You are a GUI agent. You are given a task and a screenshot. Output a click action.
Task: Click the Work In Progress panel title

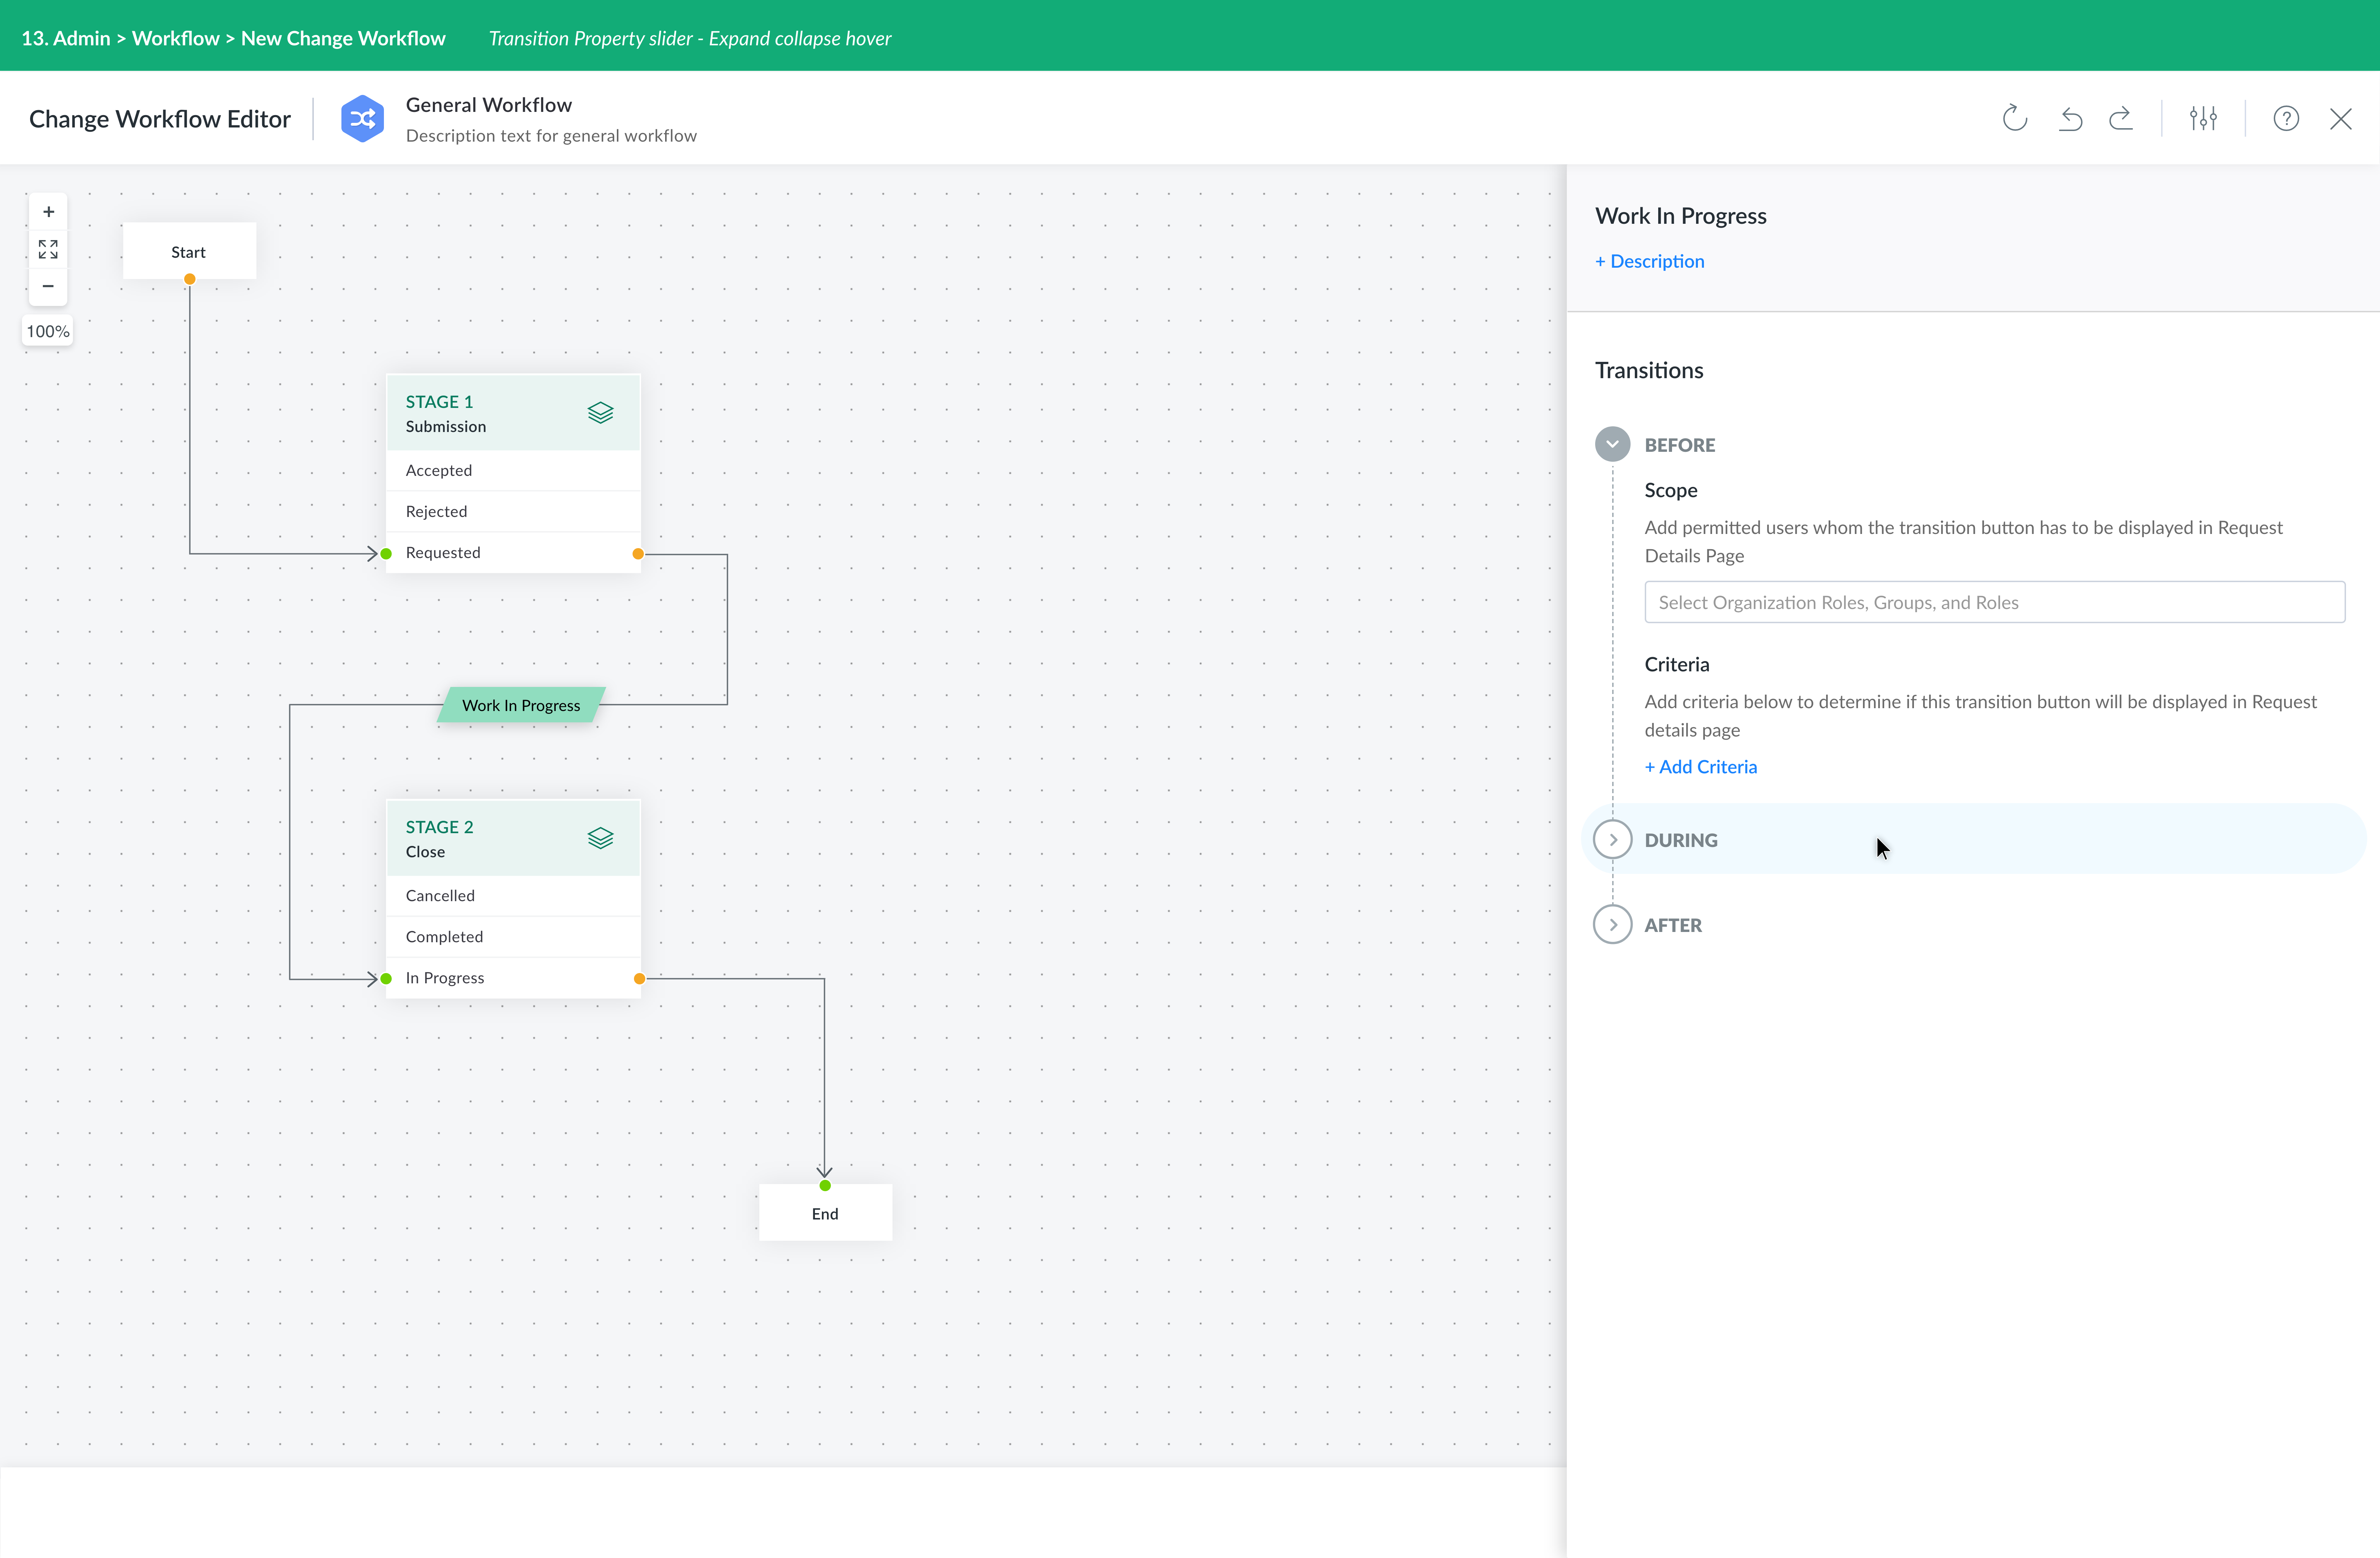tap(1681, 216)
